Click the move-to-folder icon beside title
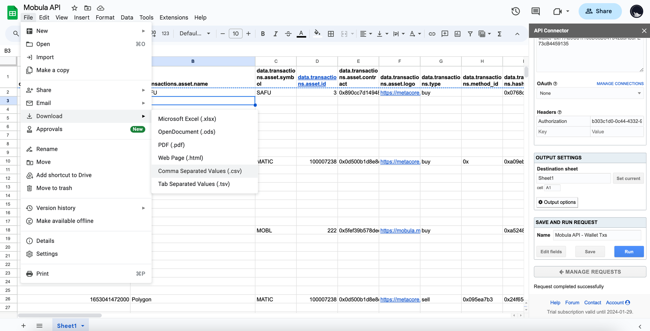The width and height of the screenshot is (650, 331). (x=87, y=8)
